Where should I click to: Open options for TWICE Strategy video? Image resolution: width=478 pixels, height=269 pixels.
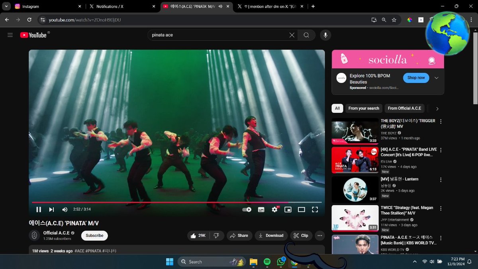[441, 208]
